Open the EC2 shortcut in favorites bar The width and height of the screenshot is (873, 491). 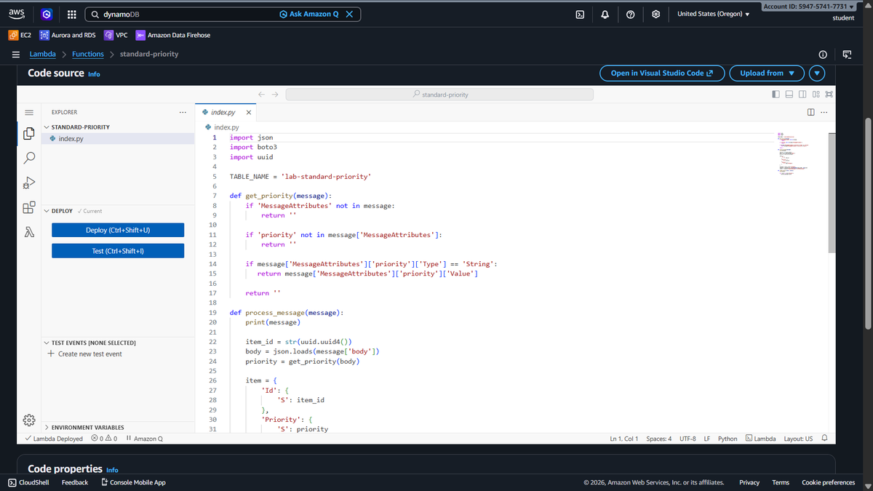point(20,35)
